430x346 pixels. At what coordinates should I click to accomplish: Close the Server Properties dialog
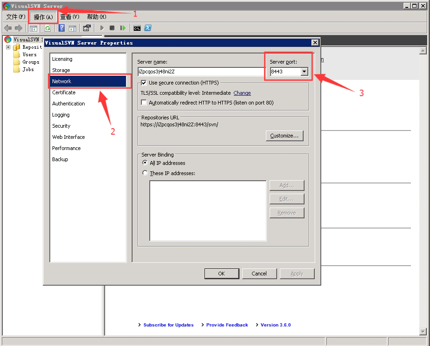pos(315,42)
